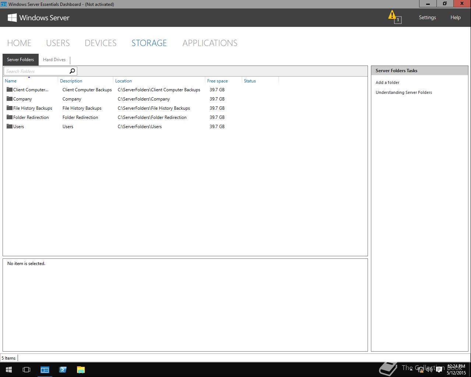This screenshot has height=377, width=471.
Task: Click the Add a folder task
Action: [x=387, y=82]
